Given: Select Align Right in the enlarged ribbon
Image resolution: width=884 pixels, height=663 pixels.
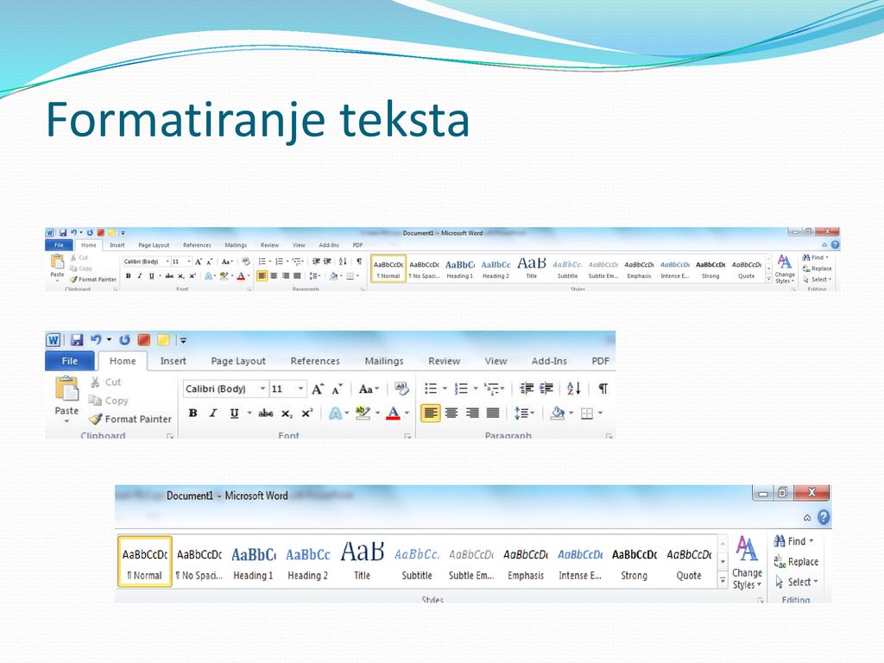Looking at the screenshot, I should tap(472, 414).
